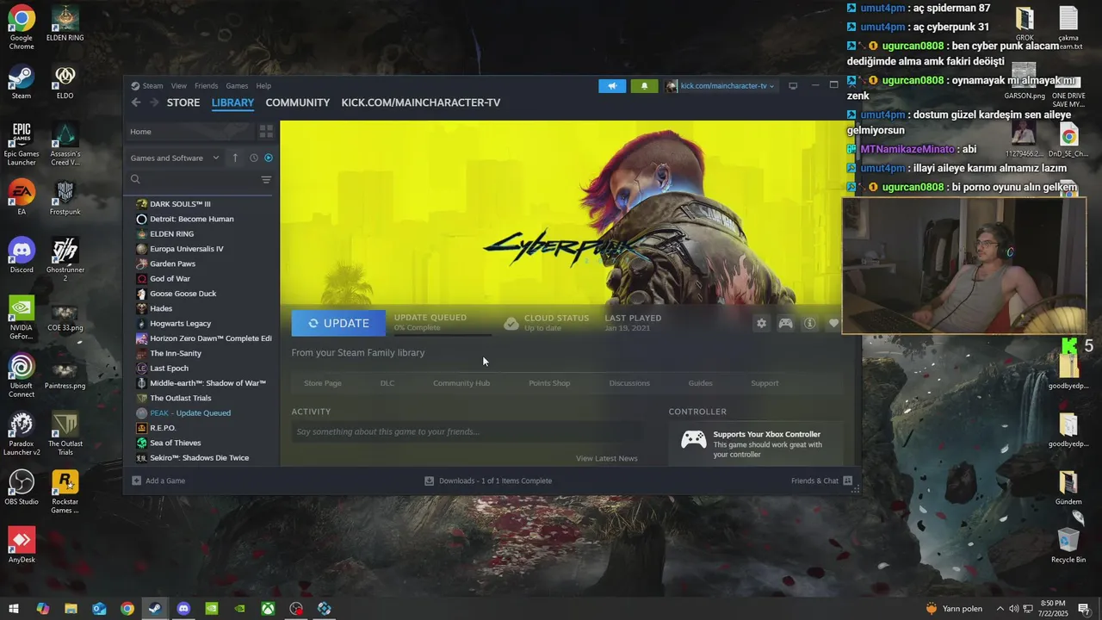
Task: Open the DLC link
Action: click(x=387, y=383)
